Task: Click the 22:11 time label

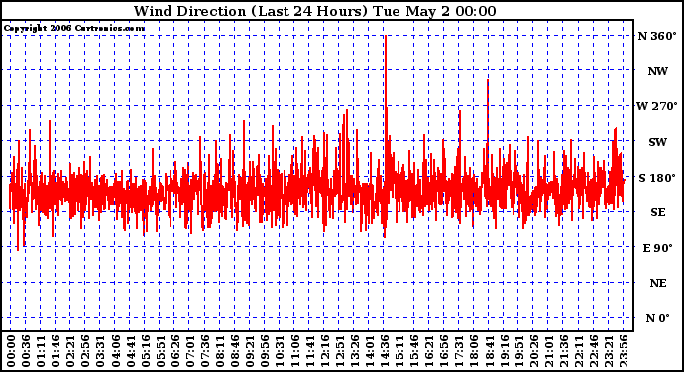Action: pyautogui.click(x=579, y=351)
